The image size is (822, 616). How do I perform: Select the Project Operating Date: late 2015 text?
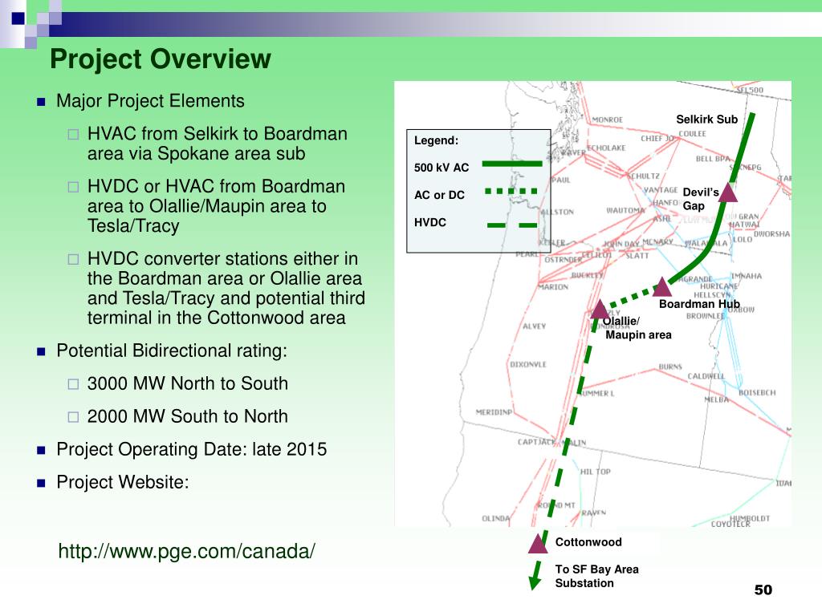tap(191, 449)
